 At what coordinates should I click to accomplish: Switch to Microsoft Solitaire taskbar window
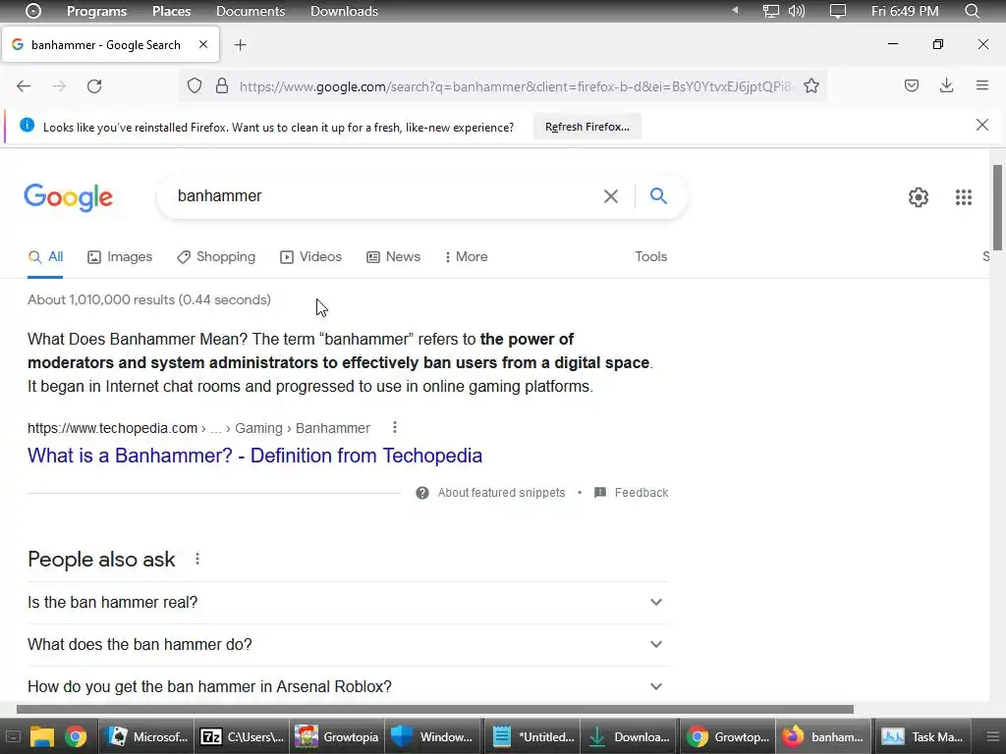(x=146, y=736)
